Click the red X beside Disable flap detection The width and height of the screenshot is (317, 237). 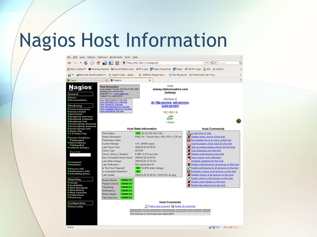(189, 185)
